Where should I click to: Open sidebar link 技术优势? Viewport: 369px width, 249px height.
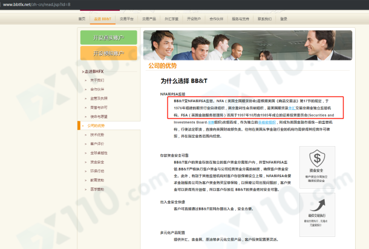97,135
